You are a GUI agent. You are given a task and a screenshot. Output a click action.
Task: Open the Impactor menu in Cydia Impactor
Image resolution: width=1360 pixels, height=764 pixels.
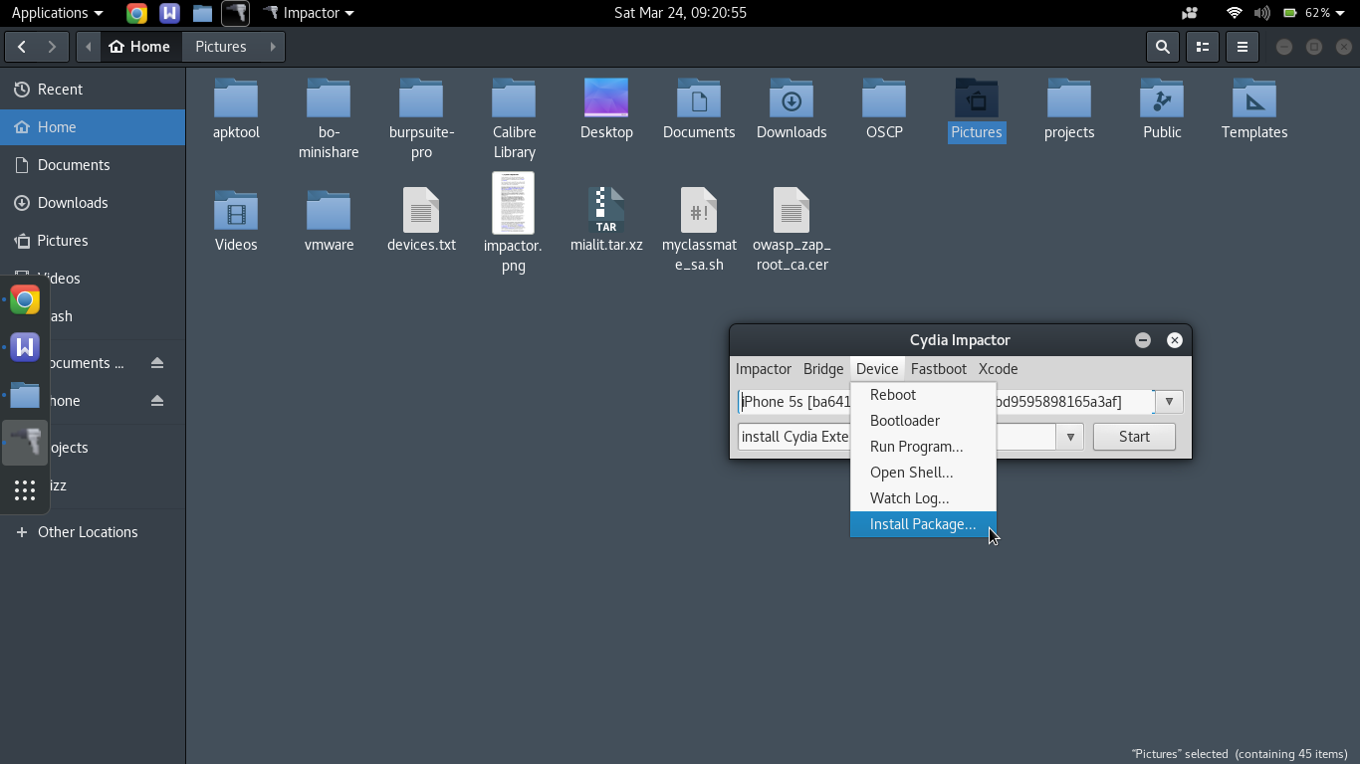764,369
